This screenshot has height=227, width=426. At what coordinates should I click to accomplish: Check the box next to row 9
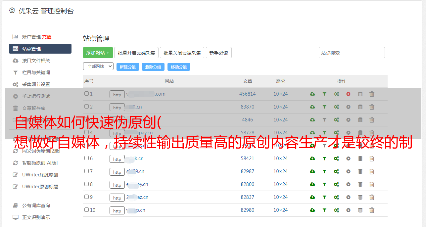pos(86,197)
